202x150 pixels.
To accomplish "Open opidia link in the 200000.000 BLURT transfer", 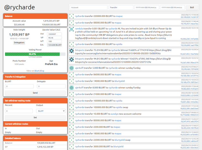I will [x=119, y=44].
